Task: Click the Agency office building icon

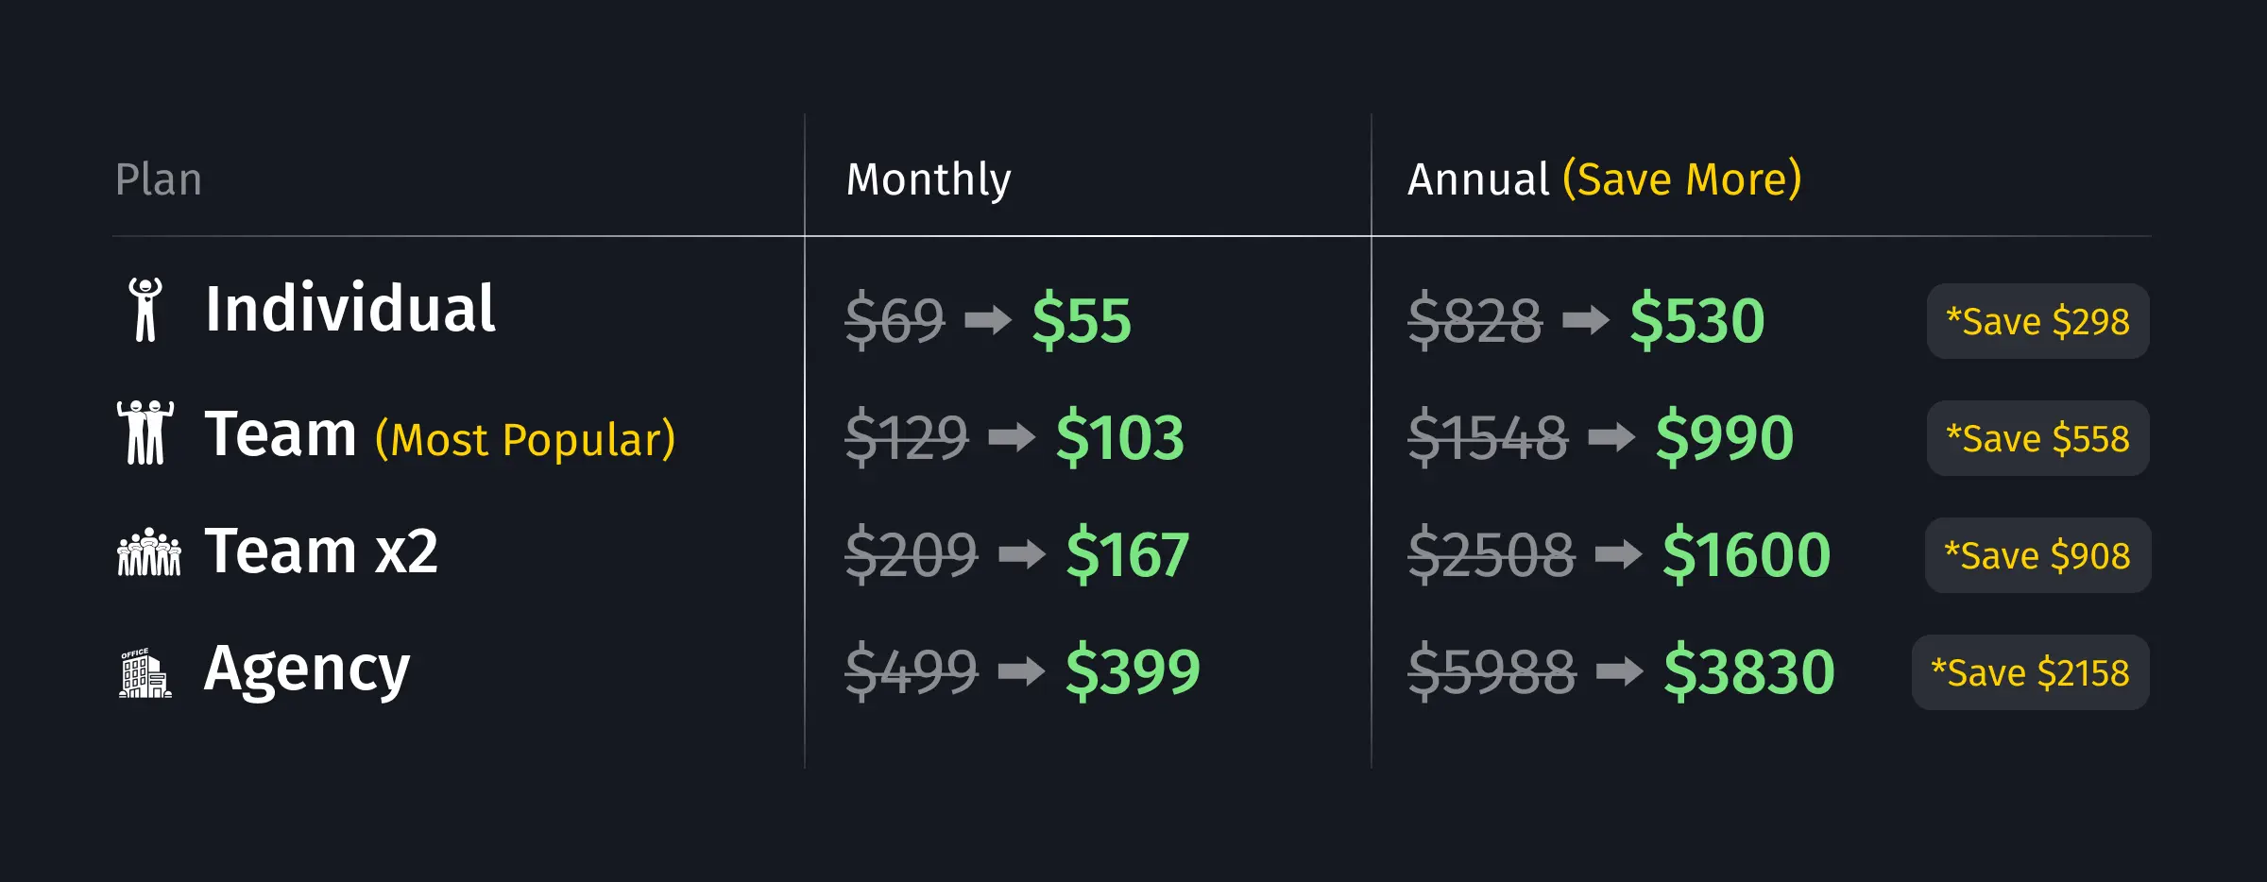Action: pyautogui.click(x=145, y=672)
